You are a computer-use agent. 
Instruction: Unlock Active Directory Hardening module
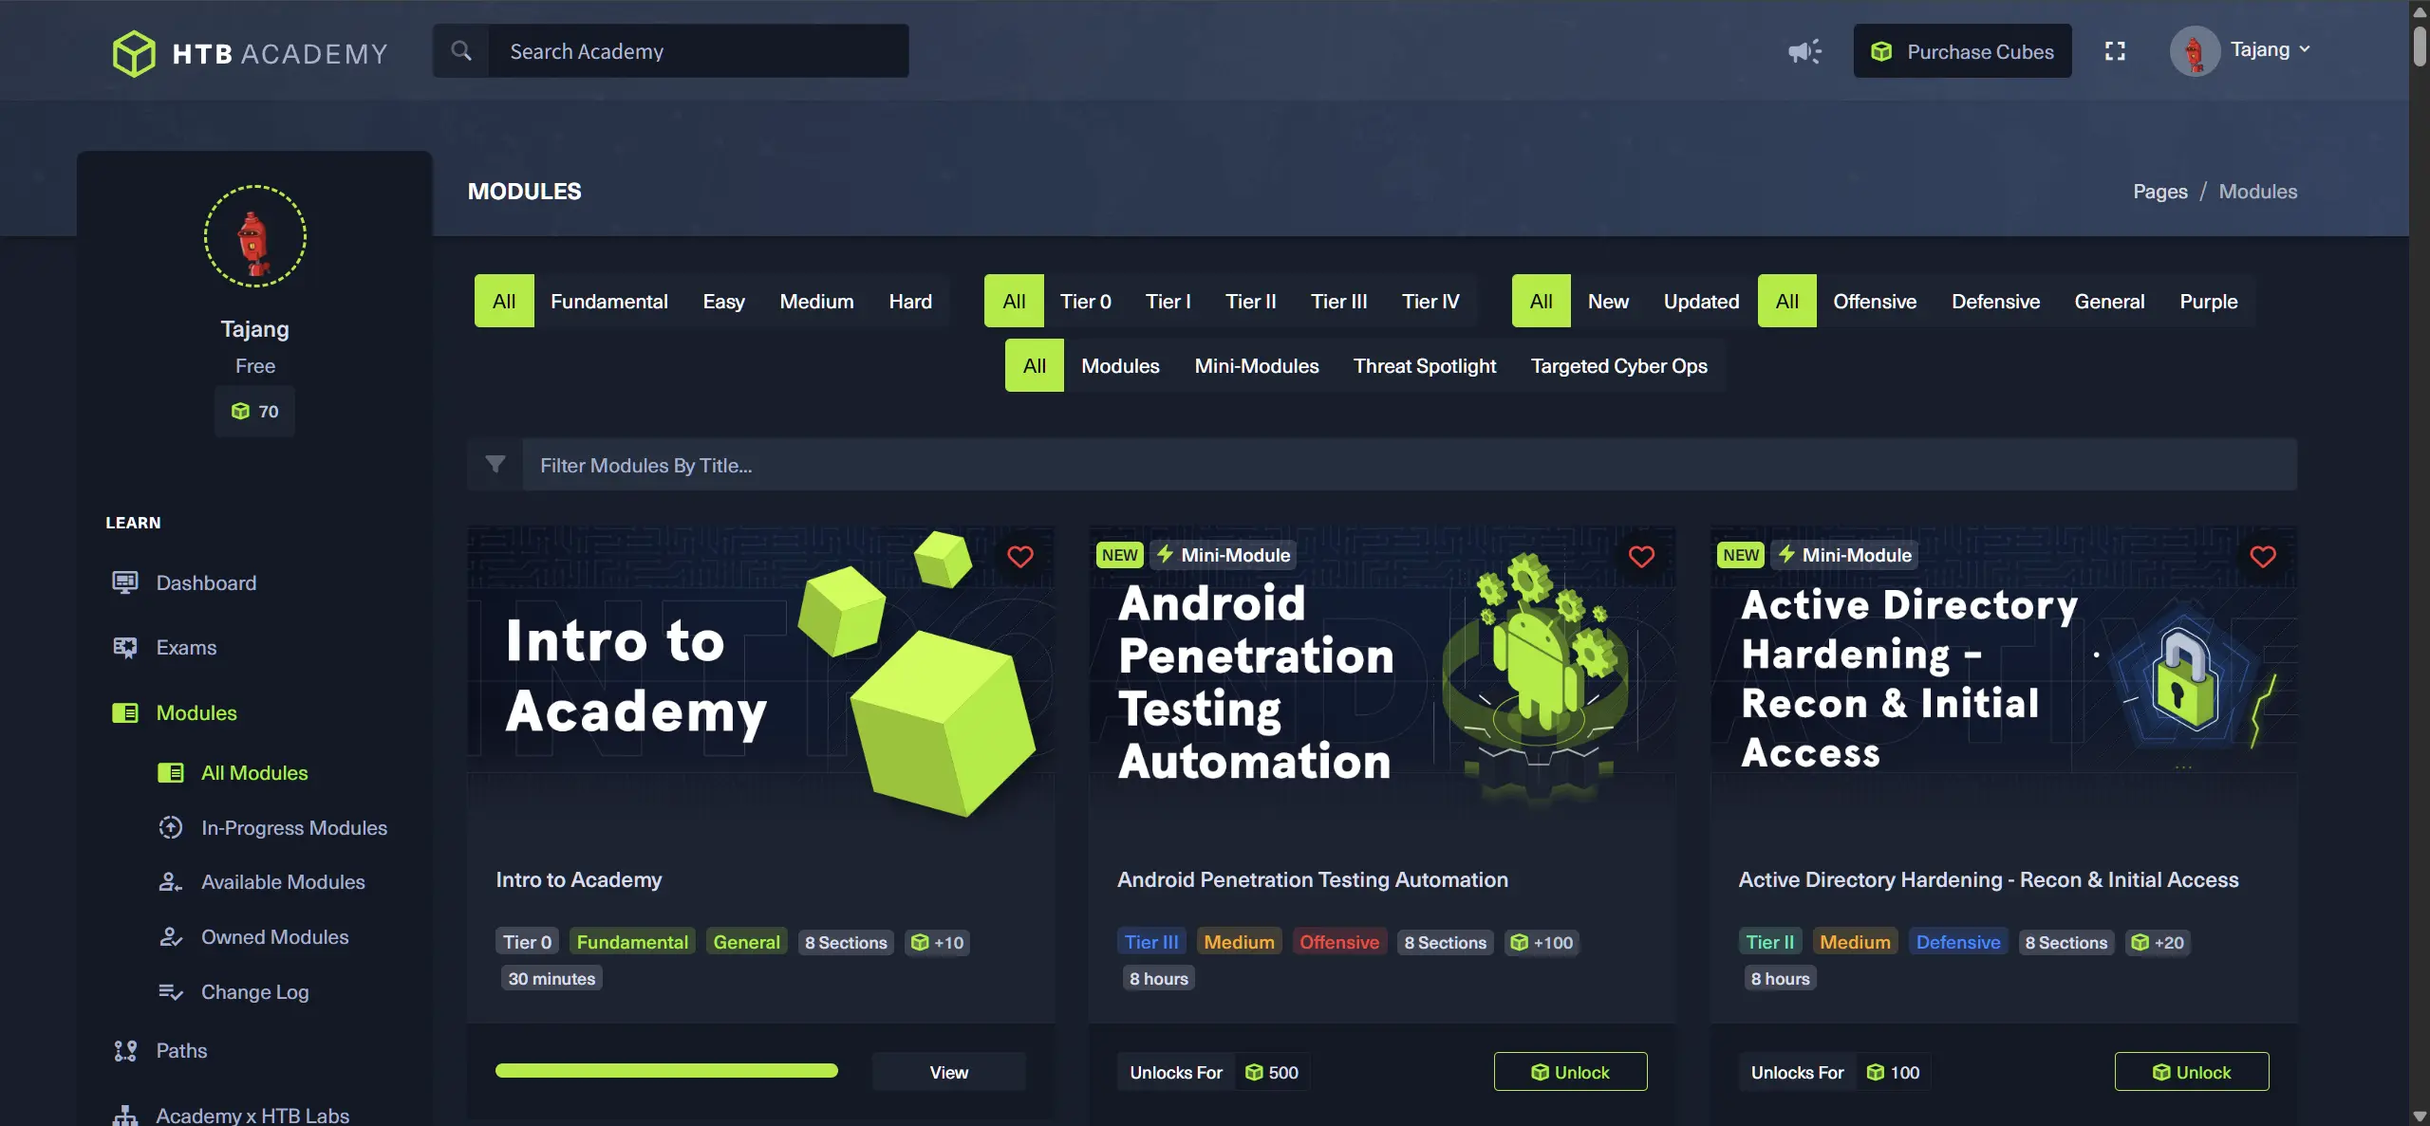2192,1072
